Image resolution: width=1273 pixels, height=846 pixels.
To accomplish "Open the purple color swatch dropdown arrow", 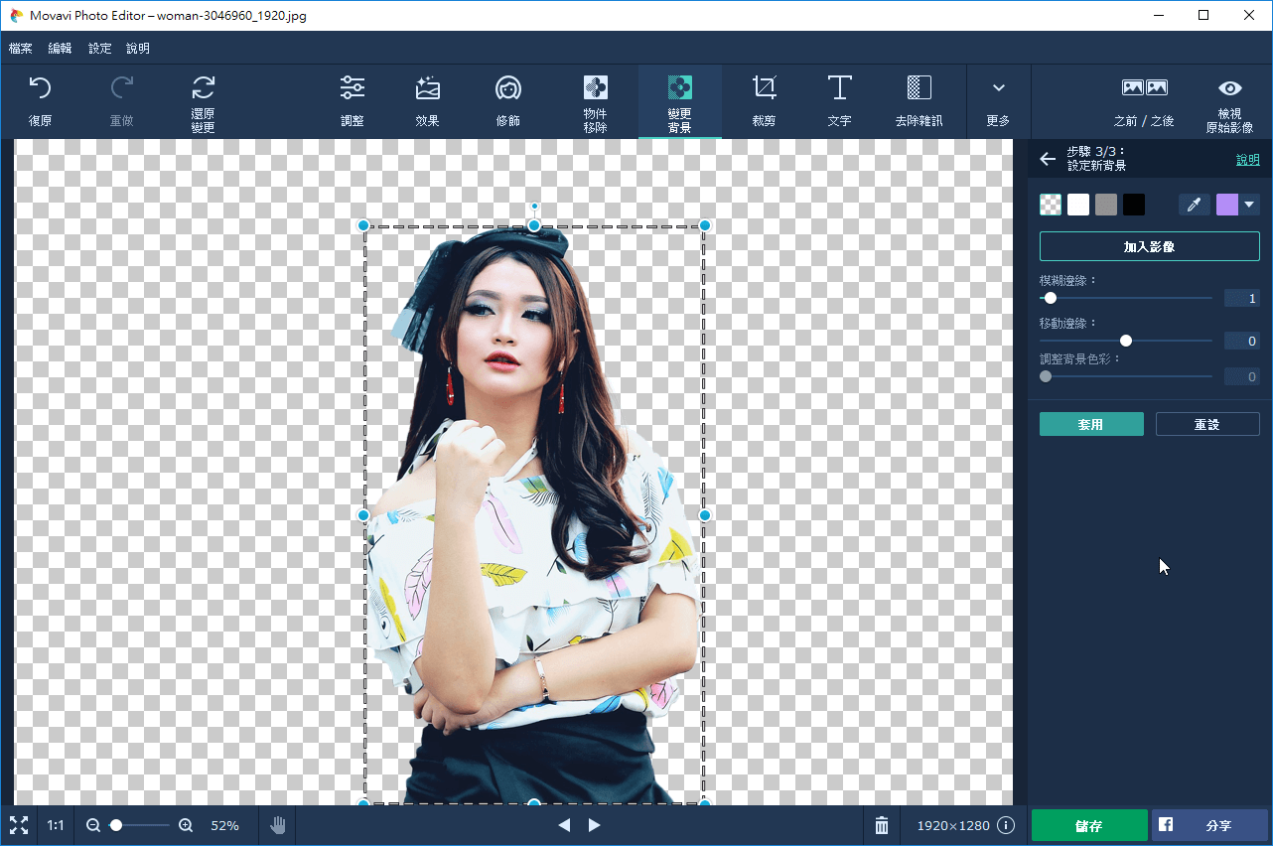I will click(1249, 205).
